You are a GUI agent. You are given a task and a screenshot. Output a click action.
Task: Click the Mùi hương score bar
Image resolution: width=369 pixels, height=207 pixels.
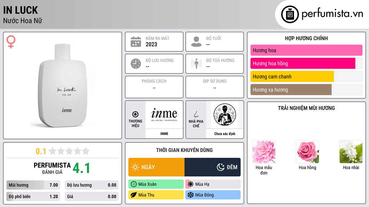[33, 185]
